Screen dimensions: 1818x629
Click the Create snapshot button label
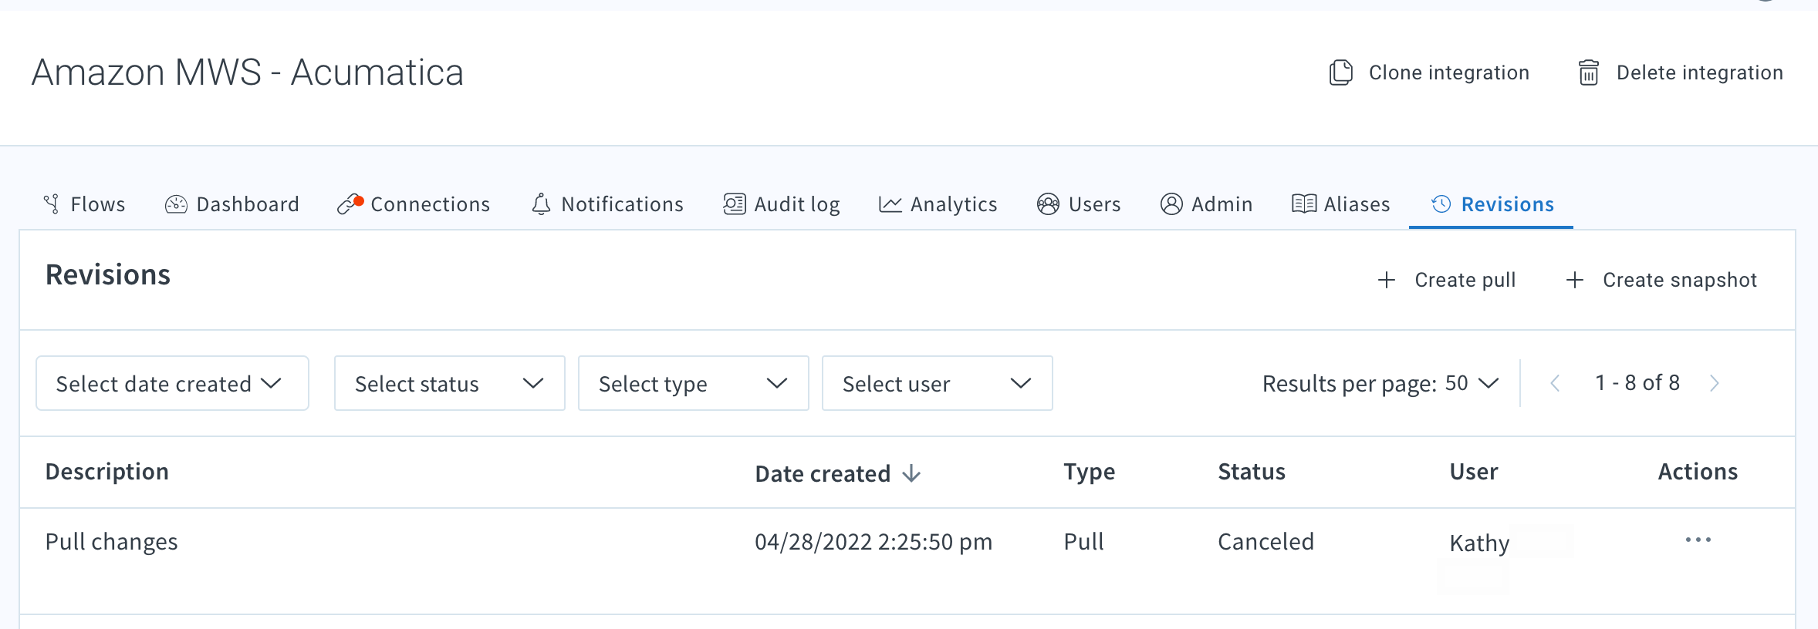pyautogui.click(x=1680, y=280)
